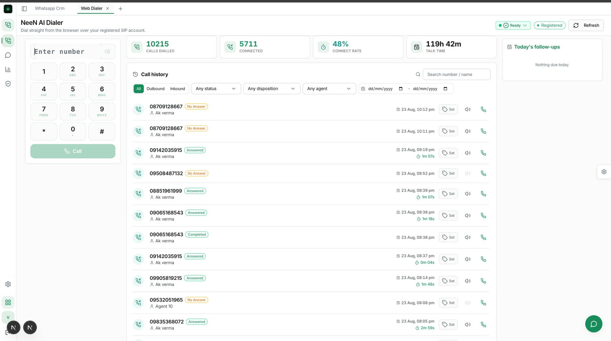Filter call history to Inbound calls

click(178, 89)
